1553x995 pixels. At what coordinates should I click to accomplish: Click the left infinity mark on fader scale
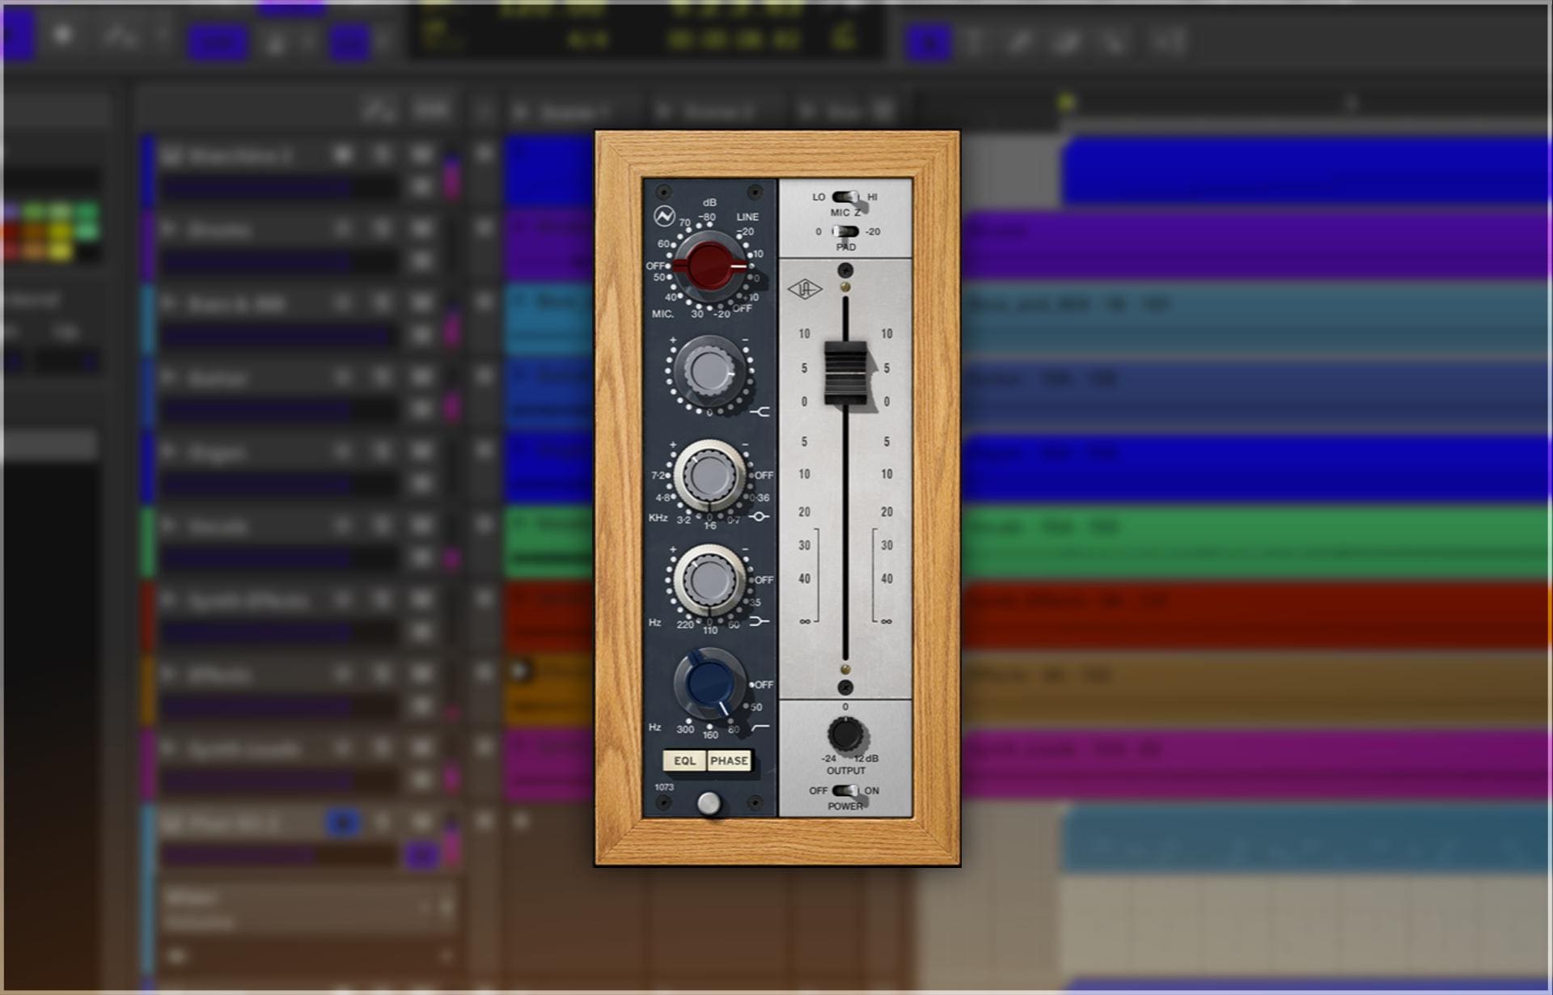point(805,621)
